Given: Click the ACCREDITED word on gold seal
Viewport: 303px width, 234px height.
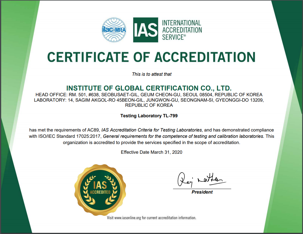Looking at the screenshot, I should tap(100, 192).
